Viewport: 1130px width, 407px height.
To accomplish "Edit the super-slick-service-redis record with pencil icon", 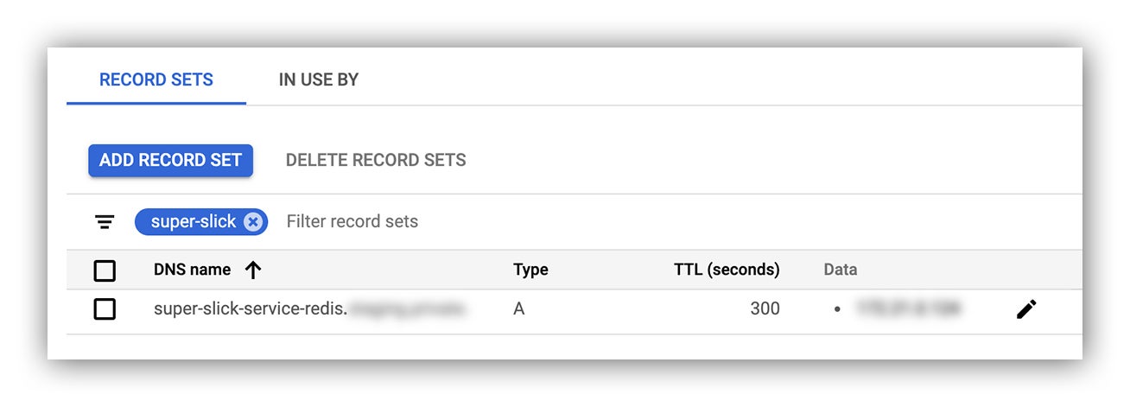I will (x=1026, y=309).
